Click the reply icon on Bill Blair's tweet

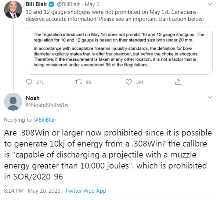coord(29,82)
